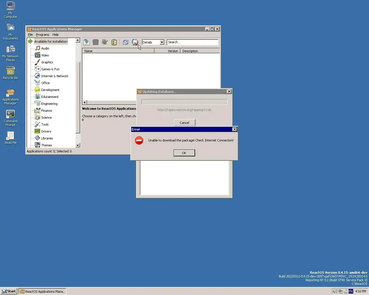This screenshot has width=369, height=295.
Task: Select the Themes category
Action: point(46,145)
